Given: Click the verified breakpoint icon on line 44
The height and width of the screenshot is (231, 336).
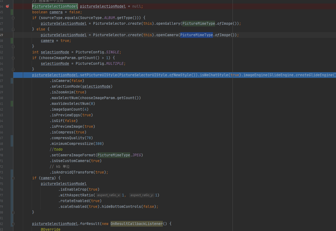Looking at the screenshot, I should [x=7, y=6].
